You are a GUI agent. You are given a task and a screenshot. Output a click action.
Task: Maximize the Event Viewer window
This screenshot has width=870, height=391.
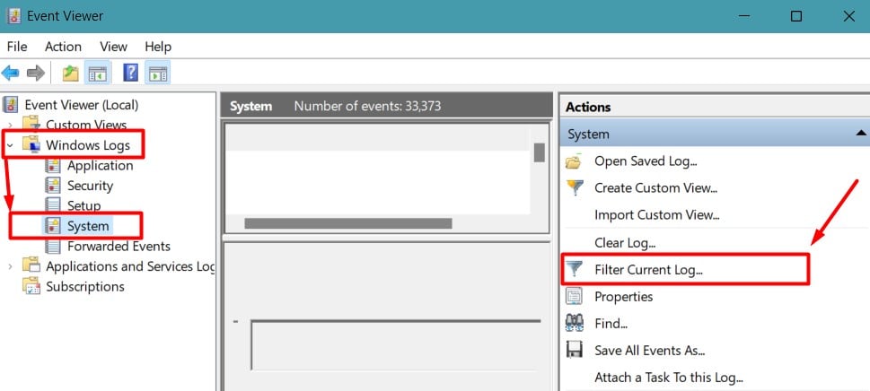click(795, 16)
